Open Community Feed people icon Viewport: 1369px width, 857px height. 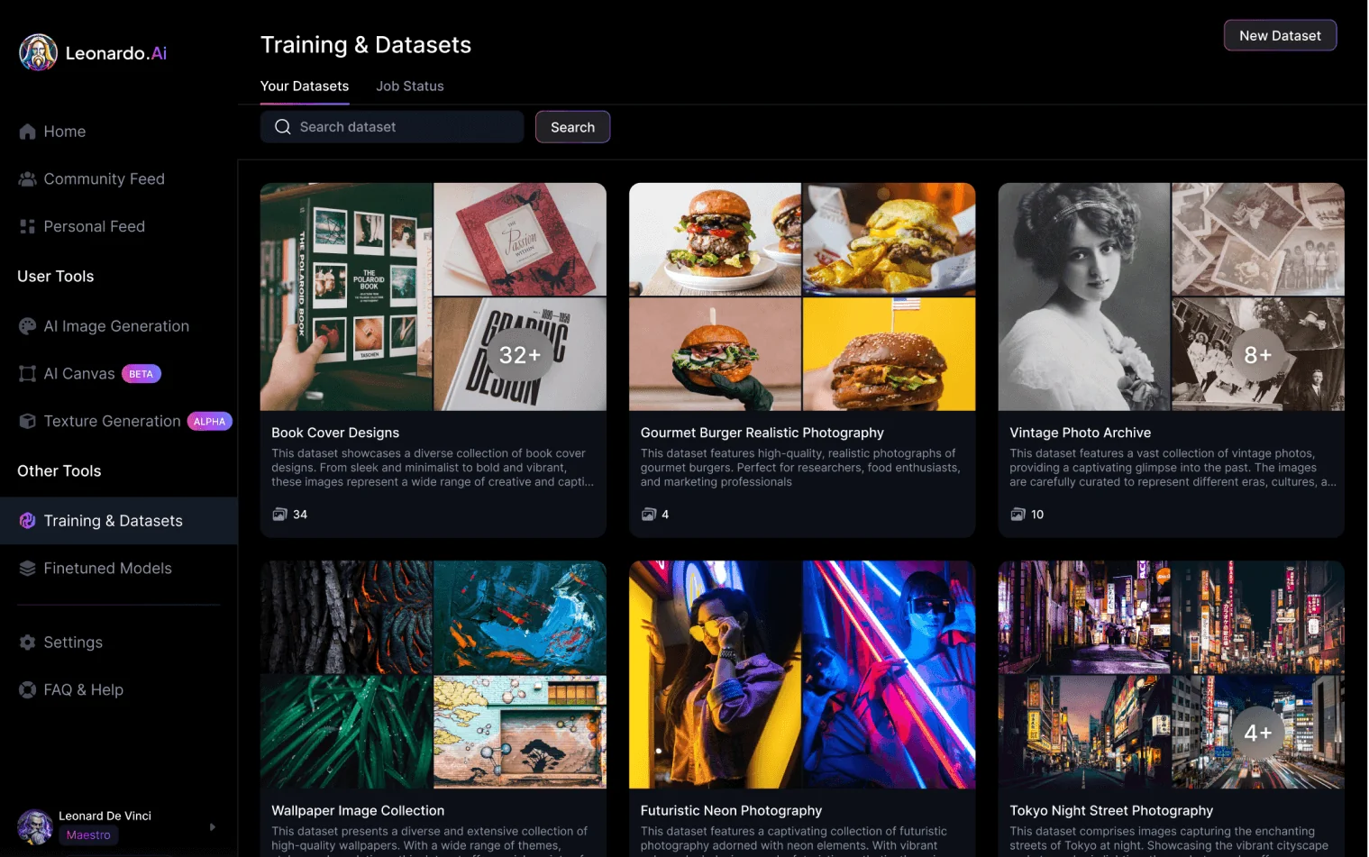point(27,179)
